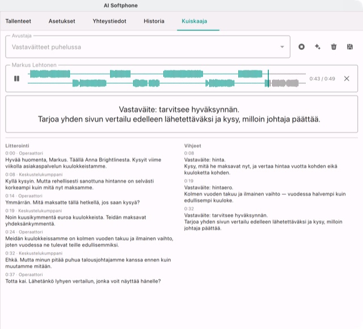Click the 0:37 Operaattori timestamp
This screenshot has width=363, height=329.
(x=24, y=275)
